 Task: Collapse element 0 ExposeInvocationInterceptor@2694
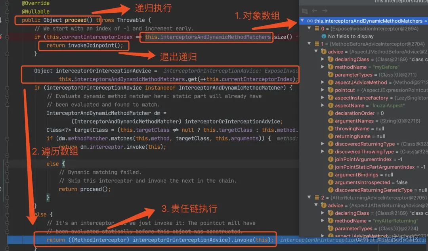pyautogui.click(x=309, y=28)
